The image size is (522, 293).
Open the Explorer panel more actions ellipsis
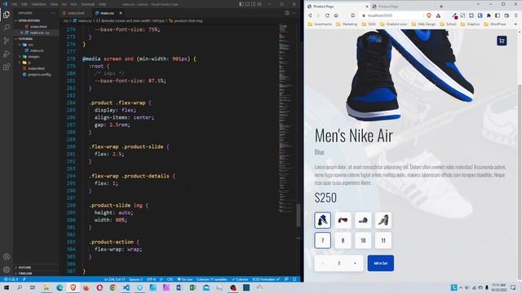pos(52,13)
